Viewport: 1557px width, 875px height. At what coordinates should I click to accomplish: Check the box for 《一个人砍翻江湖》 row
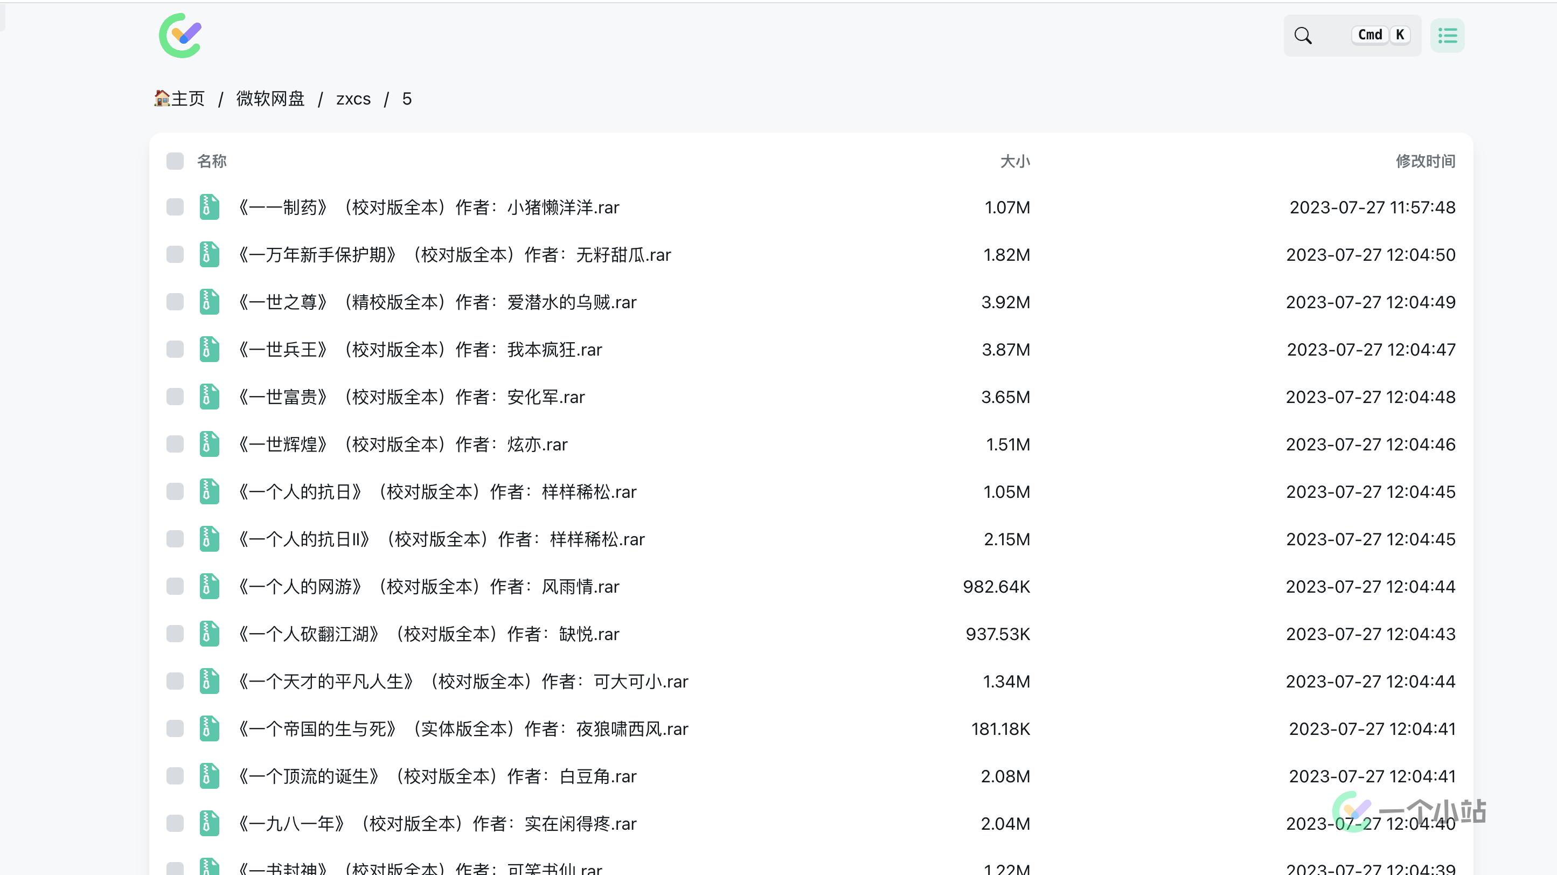(x=175, y=634)
